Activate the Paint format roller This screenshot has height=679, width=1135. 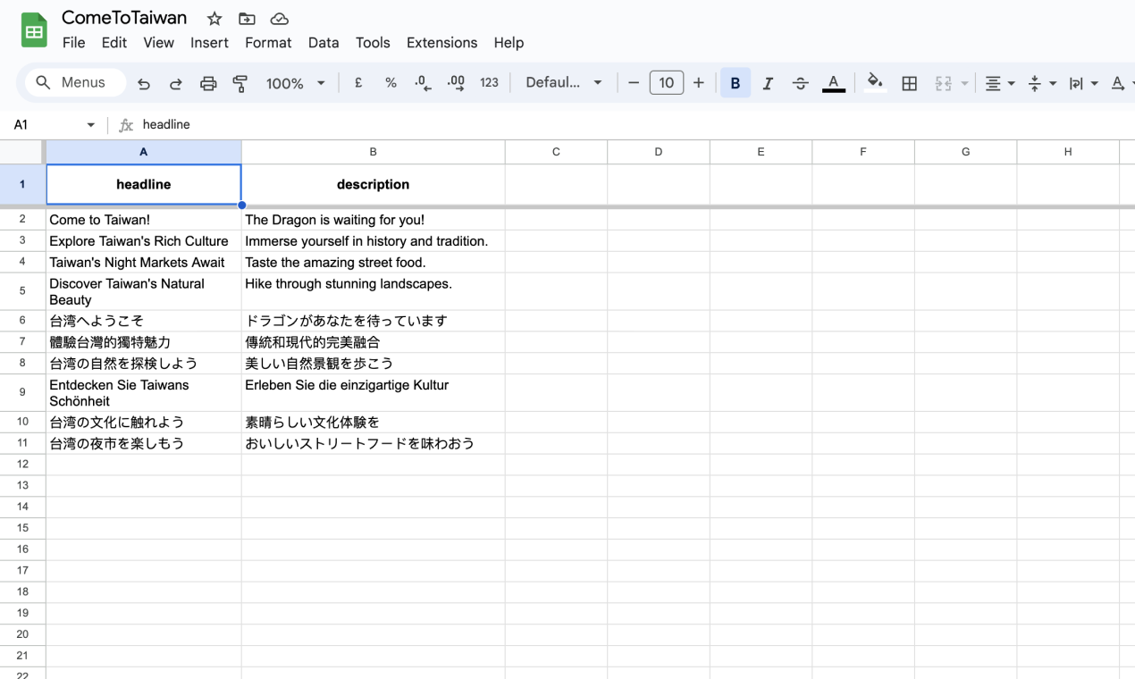[240, 83]
